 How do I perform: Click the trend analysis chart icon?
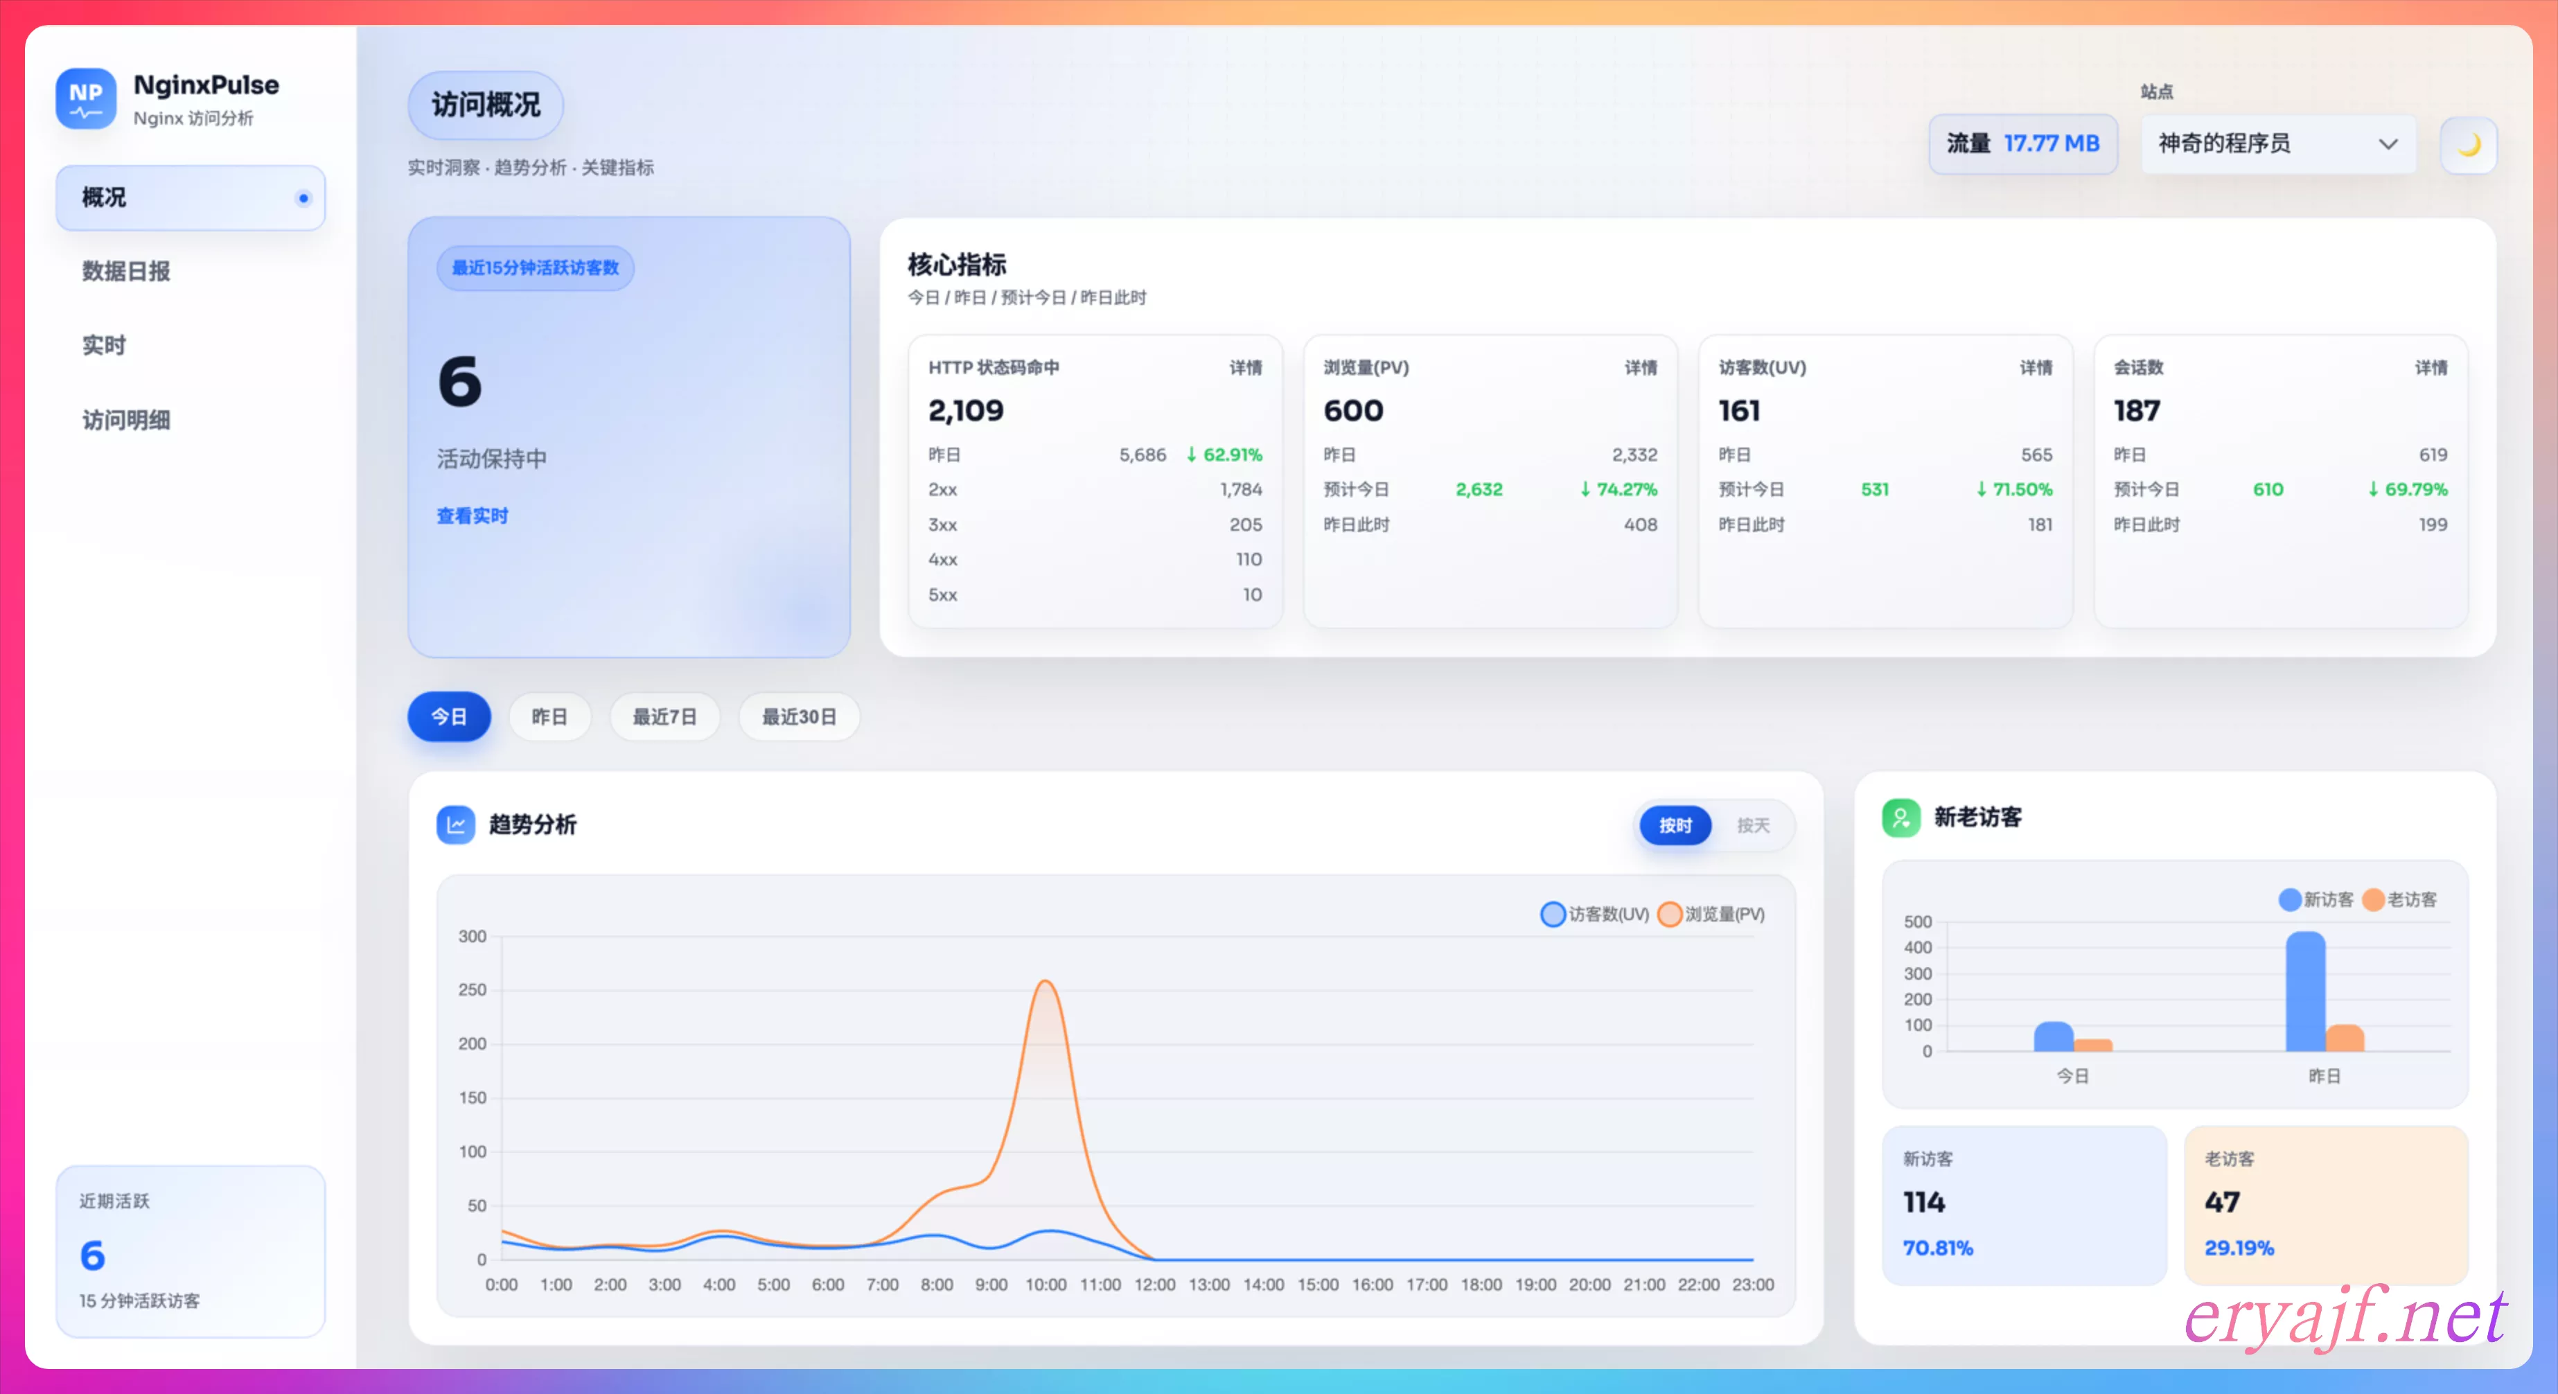456,824
